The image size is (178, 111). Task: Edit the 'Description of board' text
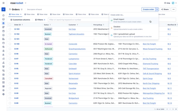coord(34,10)
